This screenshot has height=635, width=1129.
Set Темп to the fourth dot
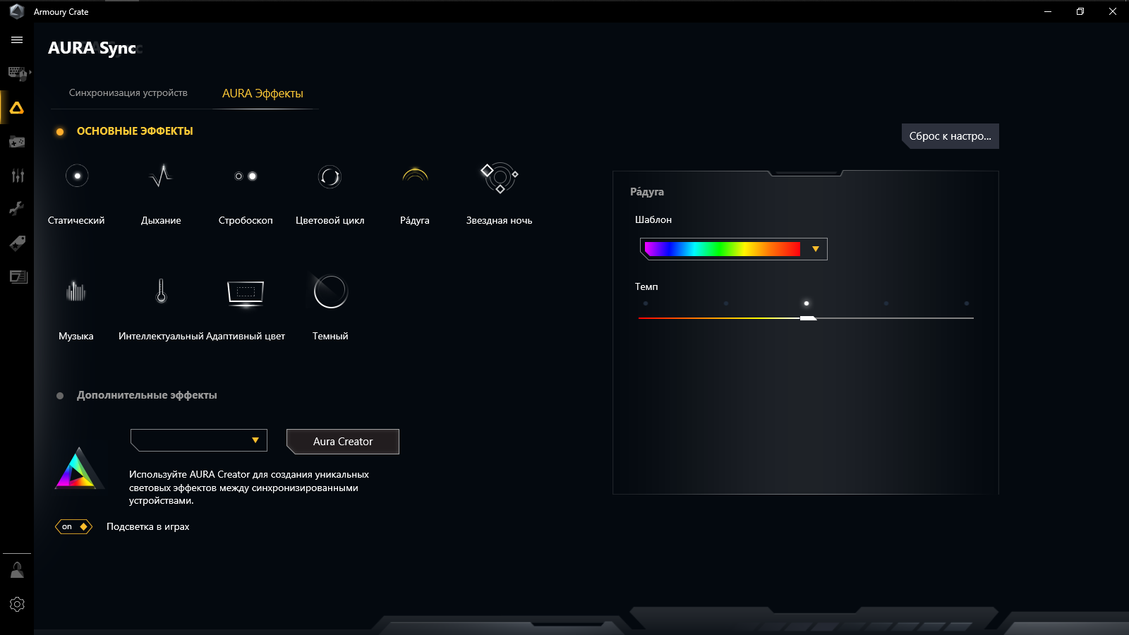(x=886, y=303)
